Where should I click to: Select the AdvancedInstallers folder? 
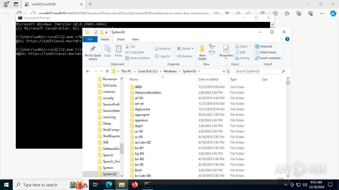pos(148,93)
